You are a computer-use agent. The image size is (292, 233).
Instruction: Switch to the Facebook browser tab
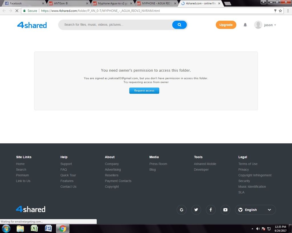(x=23, y=3)
